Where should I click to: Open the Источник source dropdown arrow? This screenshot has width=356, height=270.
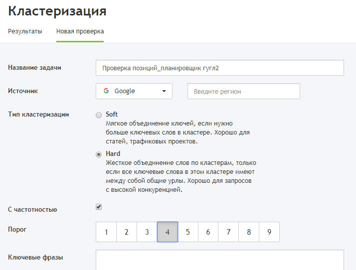coord(164,91)
